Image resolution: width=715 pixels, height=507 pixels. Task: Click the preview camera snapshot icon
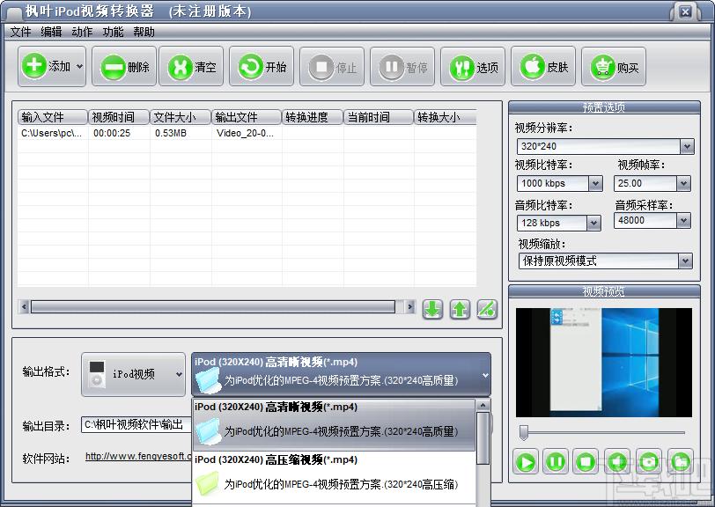click(648, 462)
